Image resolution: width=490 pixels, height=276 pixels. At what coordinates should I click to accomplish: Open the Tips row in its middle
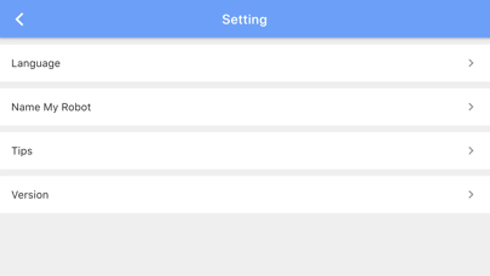pos(245,151)
